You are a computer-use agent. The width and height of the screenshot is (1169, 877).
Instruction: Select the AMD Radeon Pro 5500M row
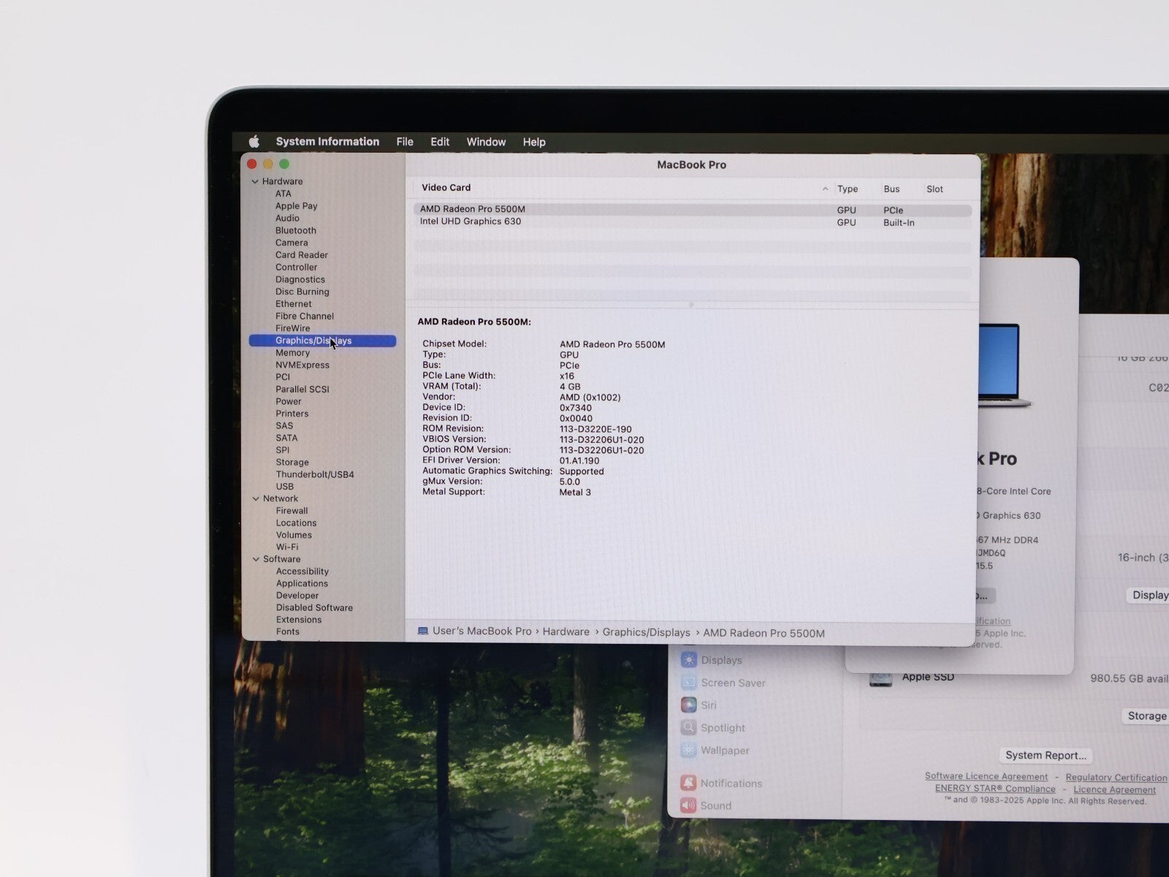pos(693,210)
